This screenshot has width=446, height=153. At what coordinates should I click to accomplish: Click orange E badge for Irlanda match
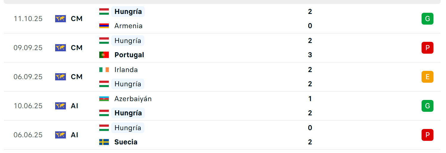pos(427,77)
